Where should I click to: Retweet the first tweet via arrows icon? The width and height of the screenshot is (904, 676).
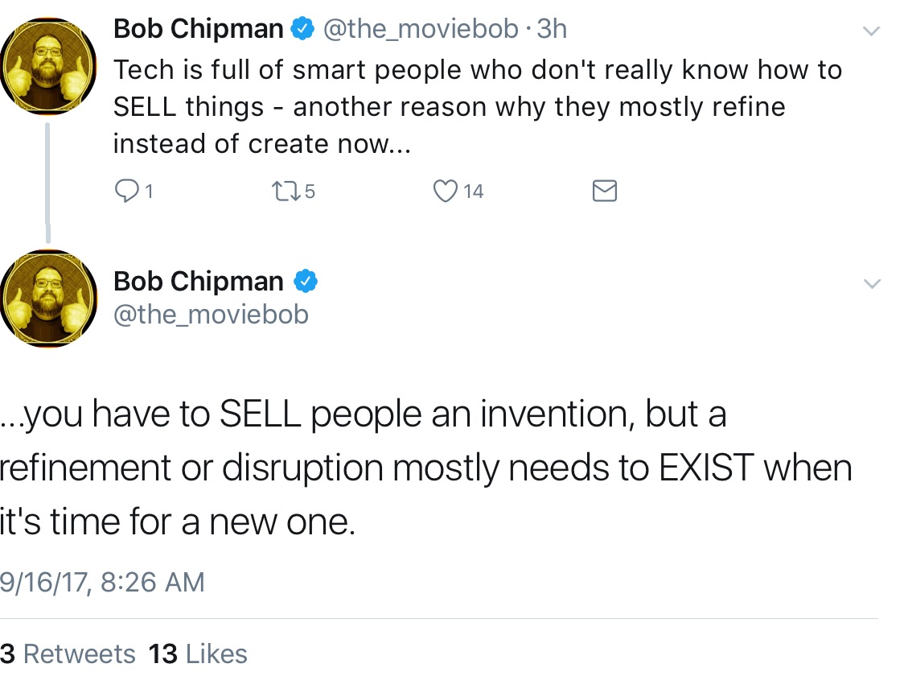286,191
